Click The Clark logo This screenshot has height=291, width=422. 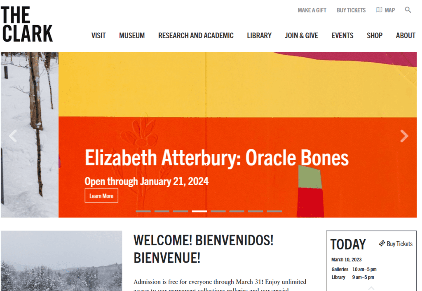pyautogui.click(x=27, y=25)
